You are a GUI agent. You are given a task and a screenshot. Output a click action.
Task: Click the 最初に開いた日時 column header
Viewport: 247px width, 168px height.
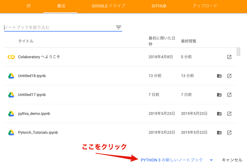tap(162, 41)
